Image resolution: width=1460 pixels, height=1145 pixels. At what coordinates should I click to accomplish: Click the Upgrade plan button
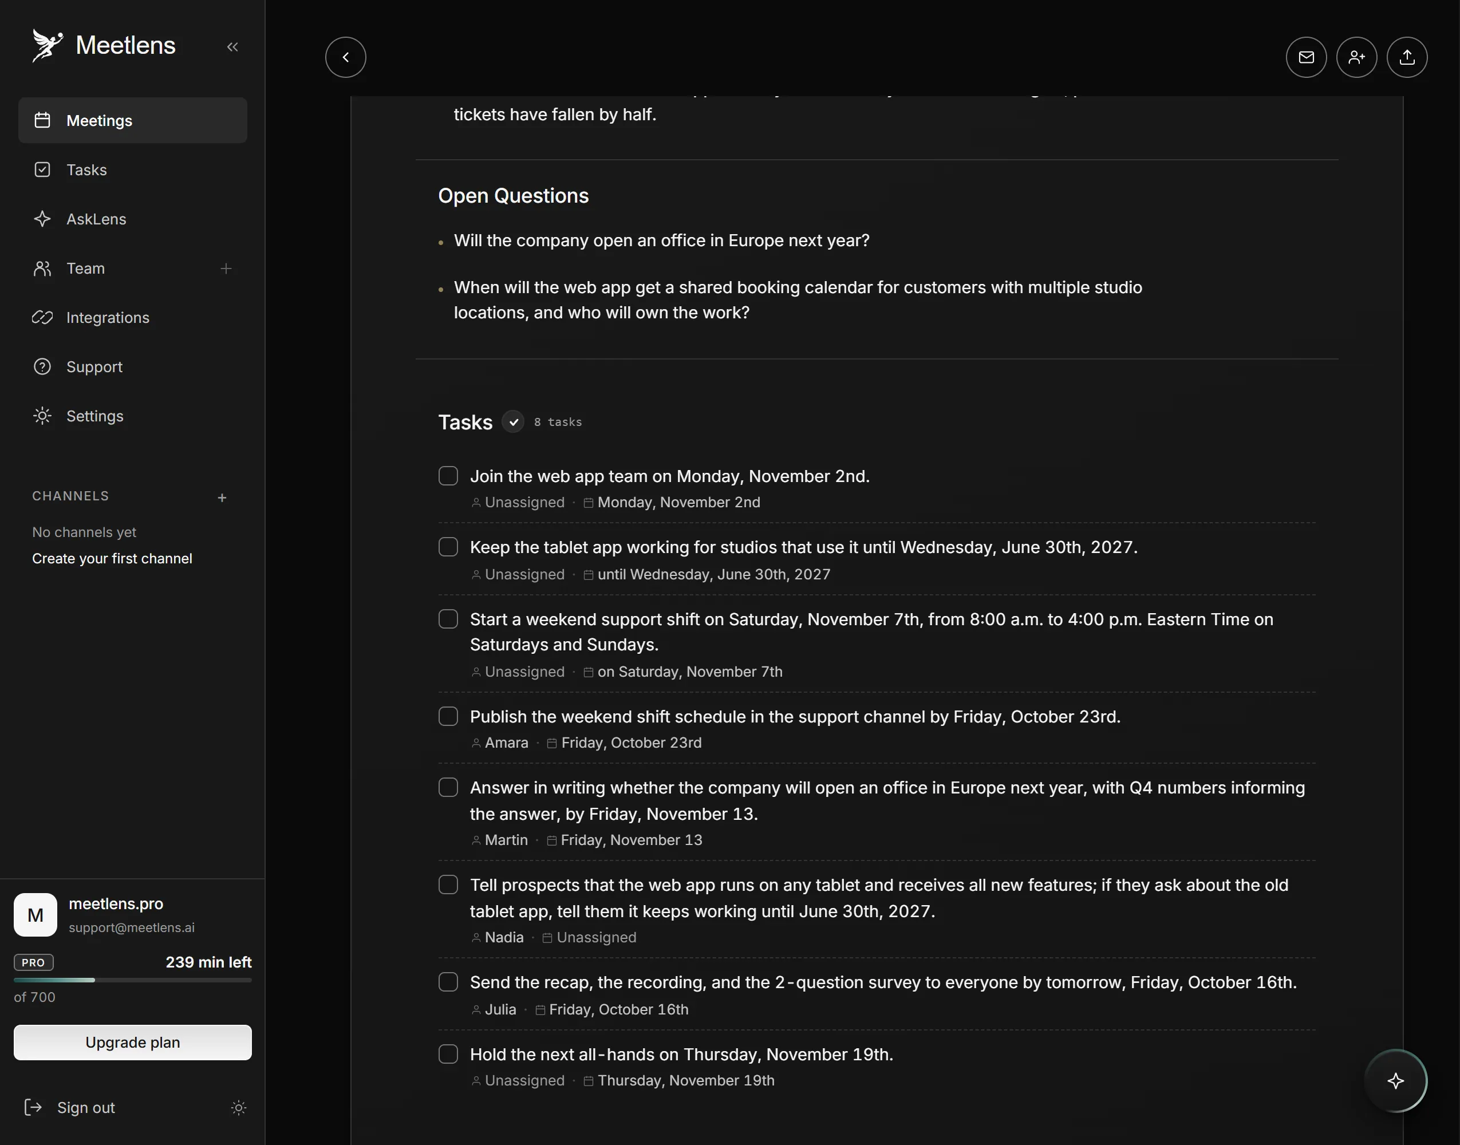(133, 1043)
